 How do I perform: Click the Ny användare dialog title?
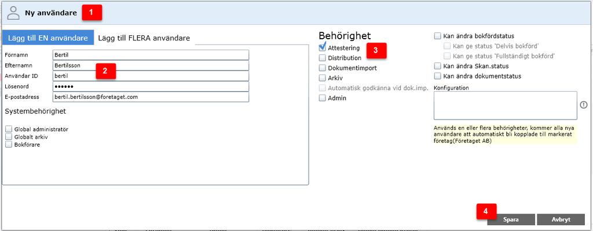pos(51,13)
